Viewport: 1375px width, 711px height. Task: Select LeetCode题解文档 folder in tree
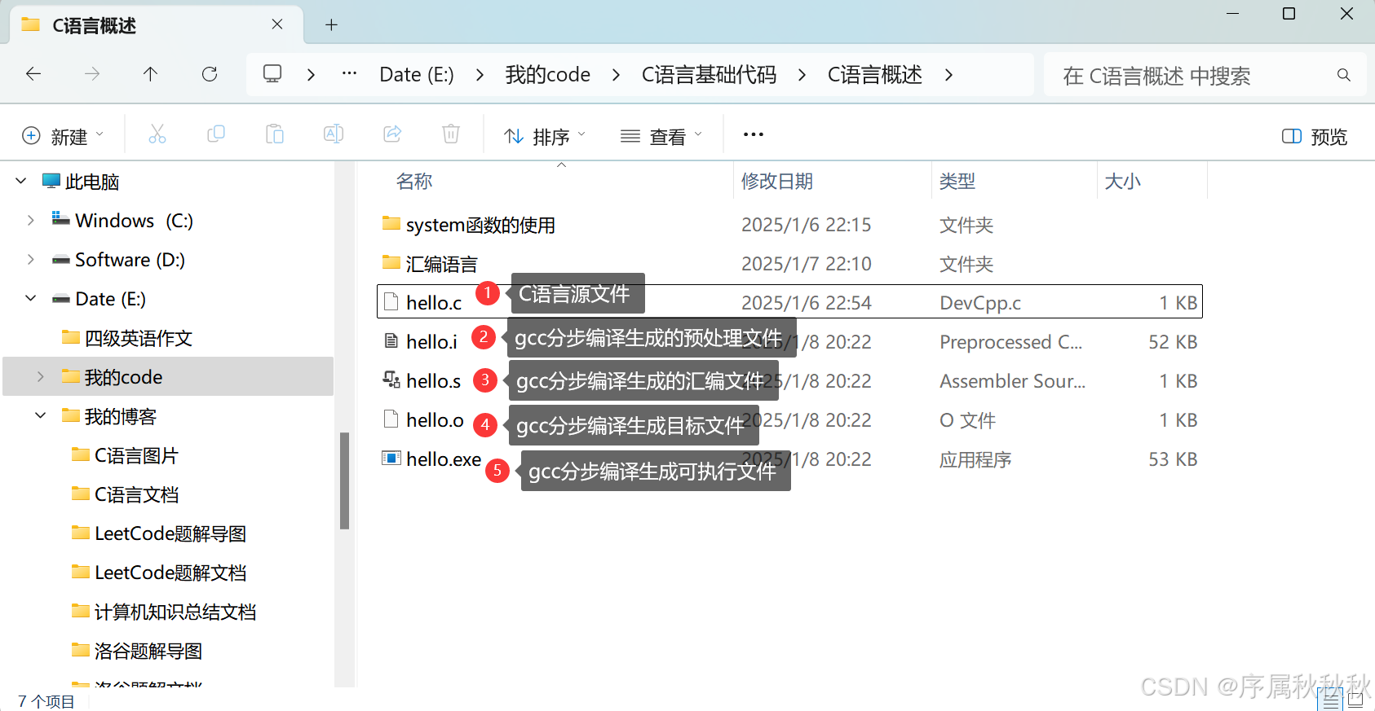point(170,573)
